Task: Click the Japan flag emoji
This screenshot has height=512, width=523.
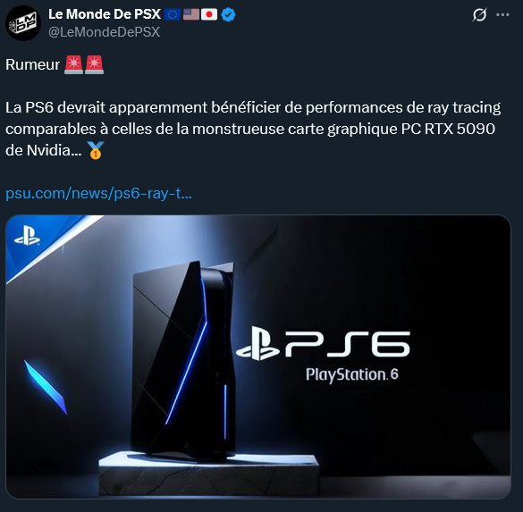Action: tap(209, 14)
